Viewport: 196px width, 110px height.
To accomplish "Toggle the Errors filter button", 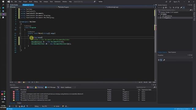I will (x=30, y=87).
